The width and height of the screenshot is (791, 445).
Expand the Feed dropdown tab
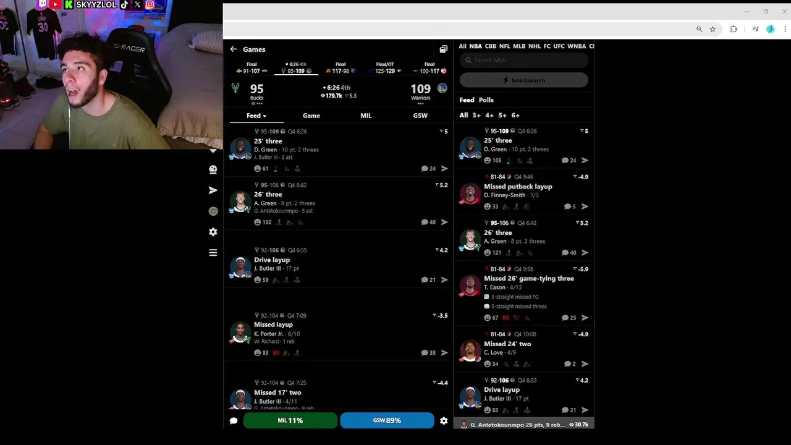[x=256, y=116]
